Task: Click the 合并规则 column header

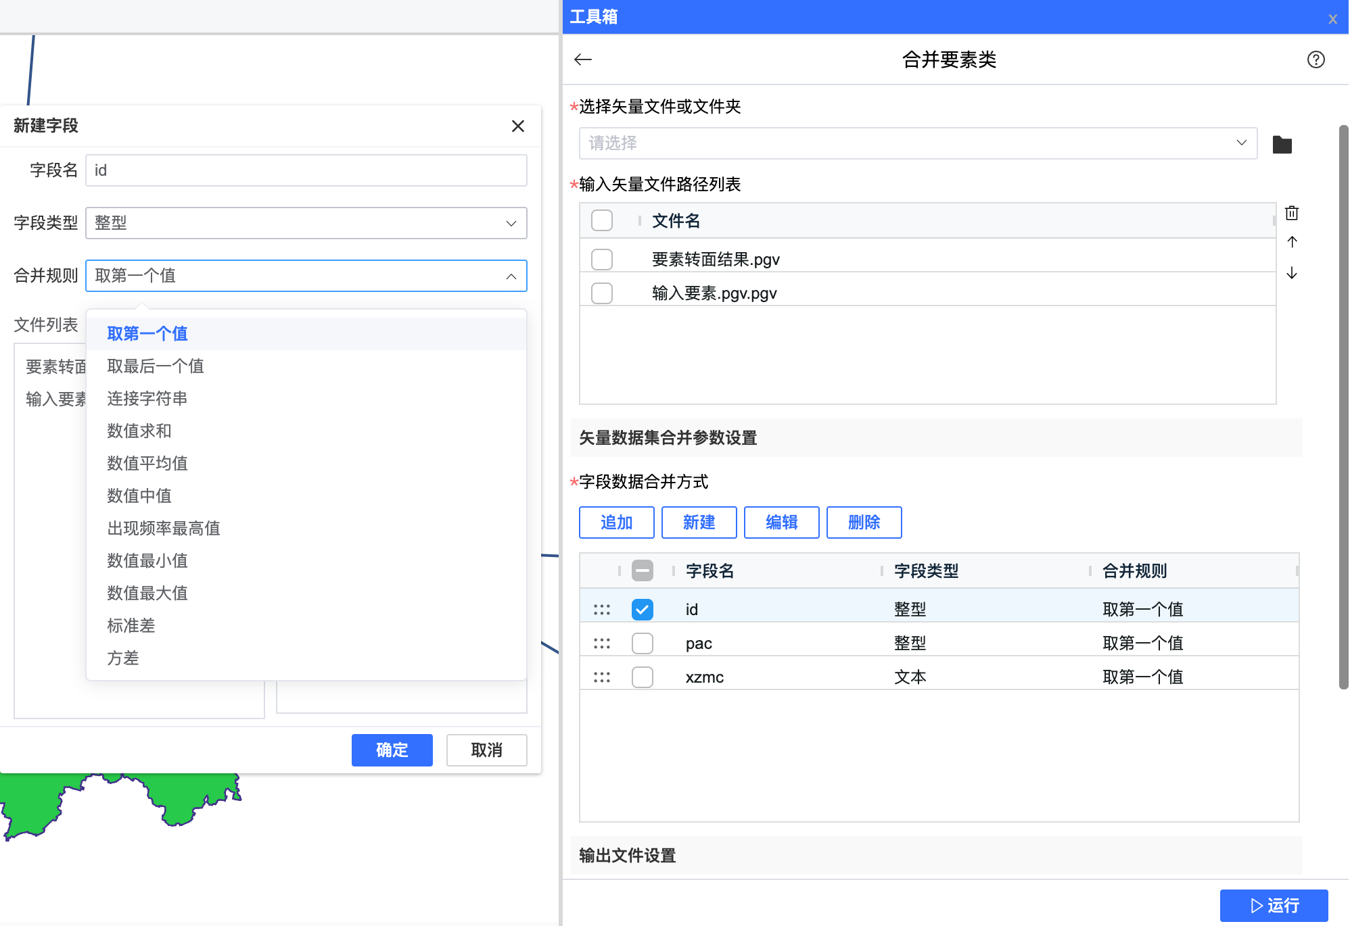Action: [1135, 571]
